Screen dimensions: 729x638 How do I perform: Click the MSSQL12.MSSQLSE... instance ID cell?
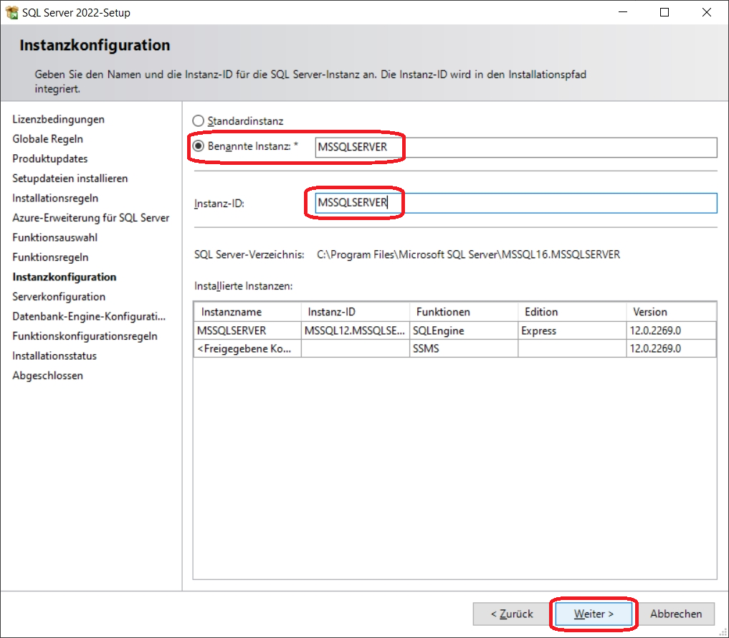[356, 330]
